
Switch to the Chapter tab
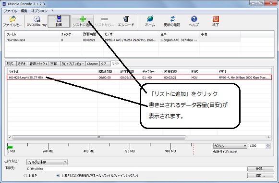92,64
